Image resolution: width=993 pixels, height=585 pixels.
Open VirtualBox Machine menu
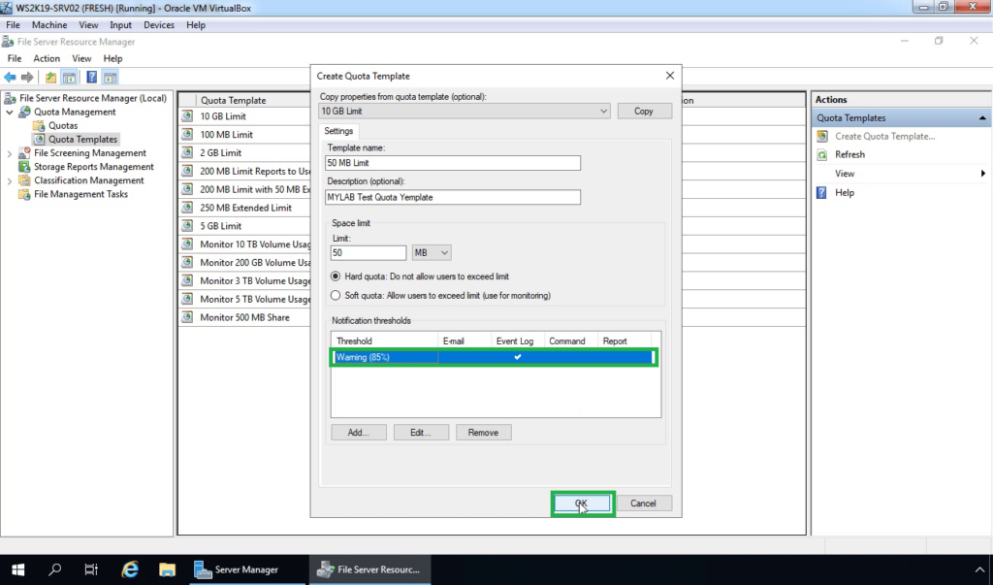click(x=49, y=24)
